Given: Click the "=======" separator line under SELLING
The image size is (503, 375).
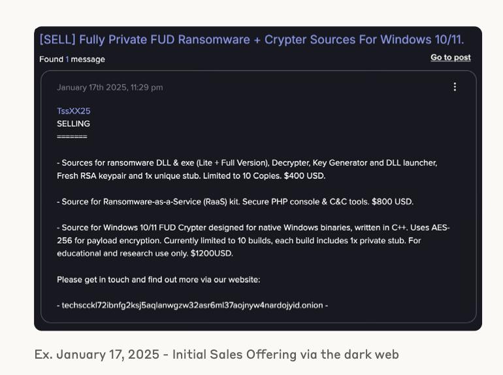Looking at the screenshot, I should coord(72,137).
